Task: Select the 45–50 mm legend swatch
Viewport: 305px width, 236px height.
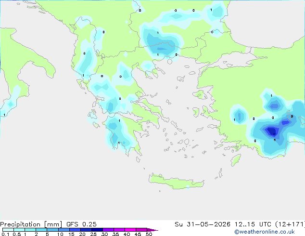Action: 141,230
